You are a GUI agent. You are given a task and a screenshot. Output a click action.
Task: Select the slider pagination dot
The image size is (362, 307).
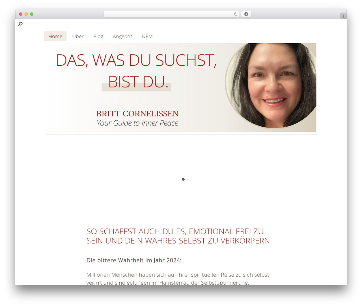pos(183,179)
